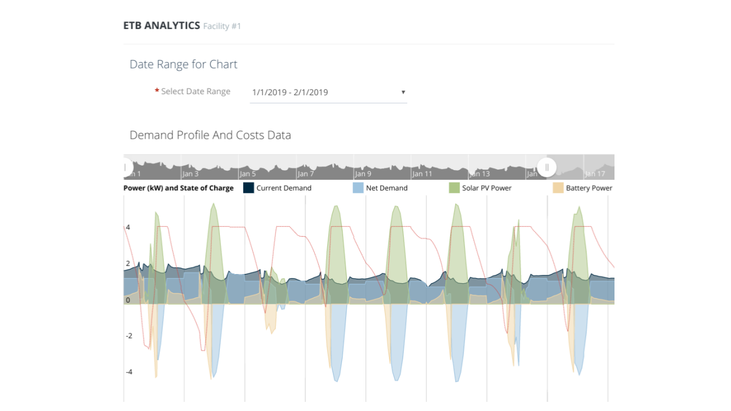Toggle the Current Demand legend swatch
The width and height of the screenshot is (731, 411).
tap(248, 188)
